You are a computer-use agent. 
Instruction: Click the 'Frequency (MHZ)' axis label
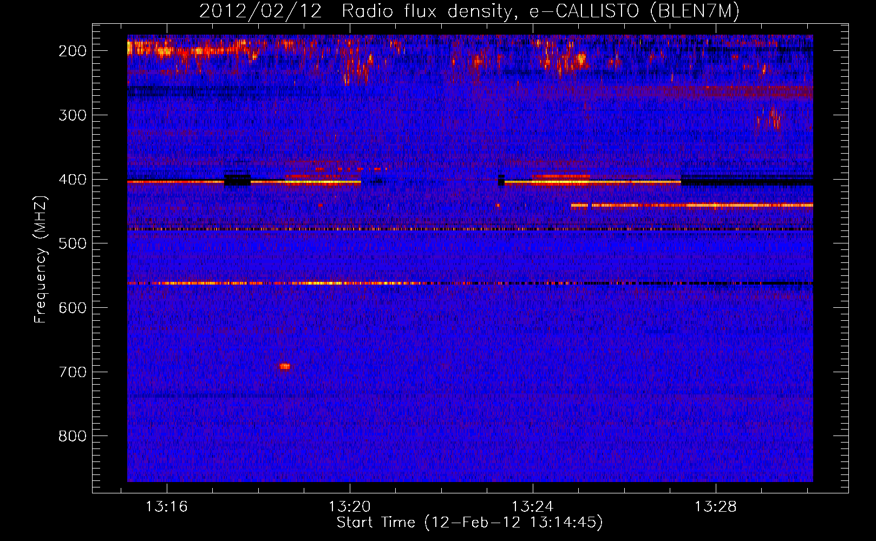[x=41, y=260]
